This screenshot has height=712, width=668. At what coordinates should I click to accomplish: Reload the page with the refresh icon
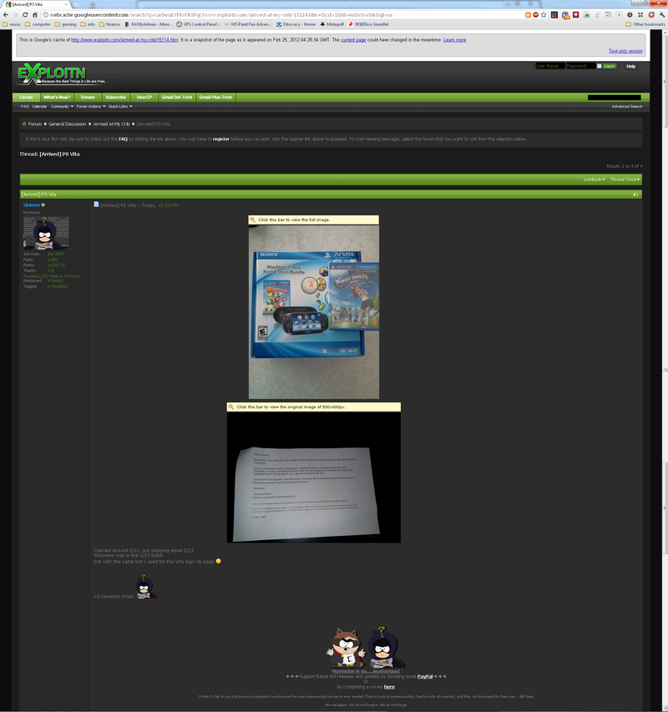tap(25, 14)
